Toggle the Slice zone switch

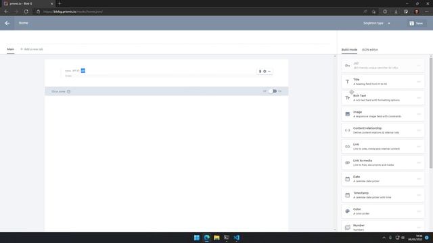pyautogui.click(x=273, y=91)
